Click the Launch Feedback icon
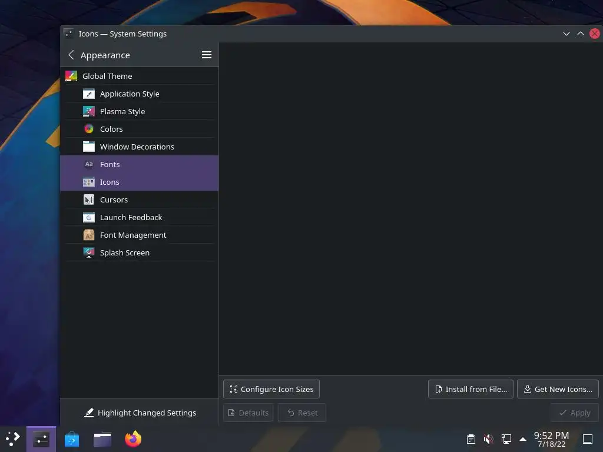The image size is (603, 452). (89, 218)
